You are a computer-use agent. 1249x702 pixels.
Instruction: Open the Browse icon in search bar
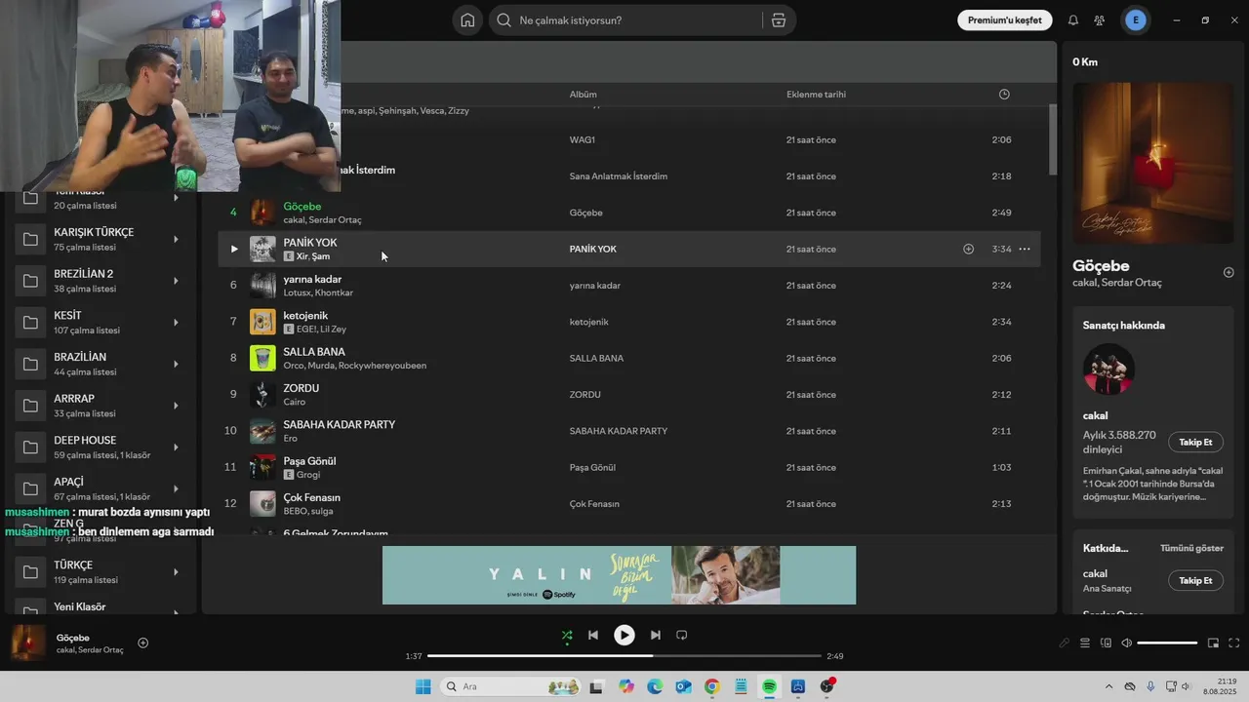point(778,20)
